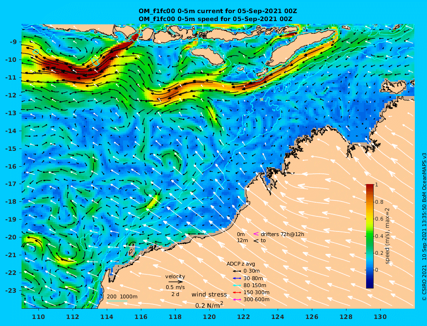Click the latitude axis label "-18"
The height and width of the screenshot is (326, 427).
11,201
